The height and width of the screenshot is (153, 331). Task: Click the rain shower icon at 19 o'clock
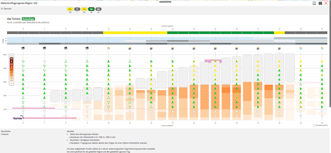[x=301, y=48]
